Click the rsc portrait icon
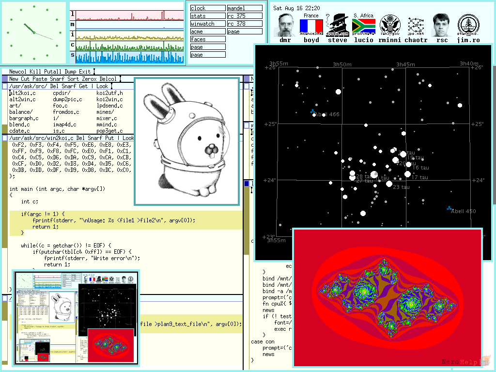This screenshot has height=372, width=496. click(442, 25)
